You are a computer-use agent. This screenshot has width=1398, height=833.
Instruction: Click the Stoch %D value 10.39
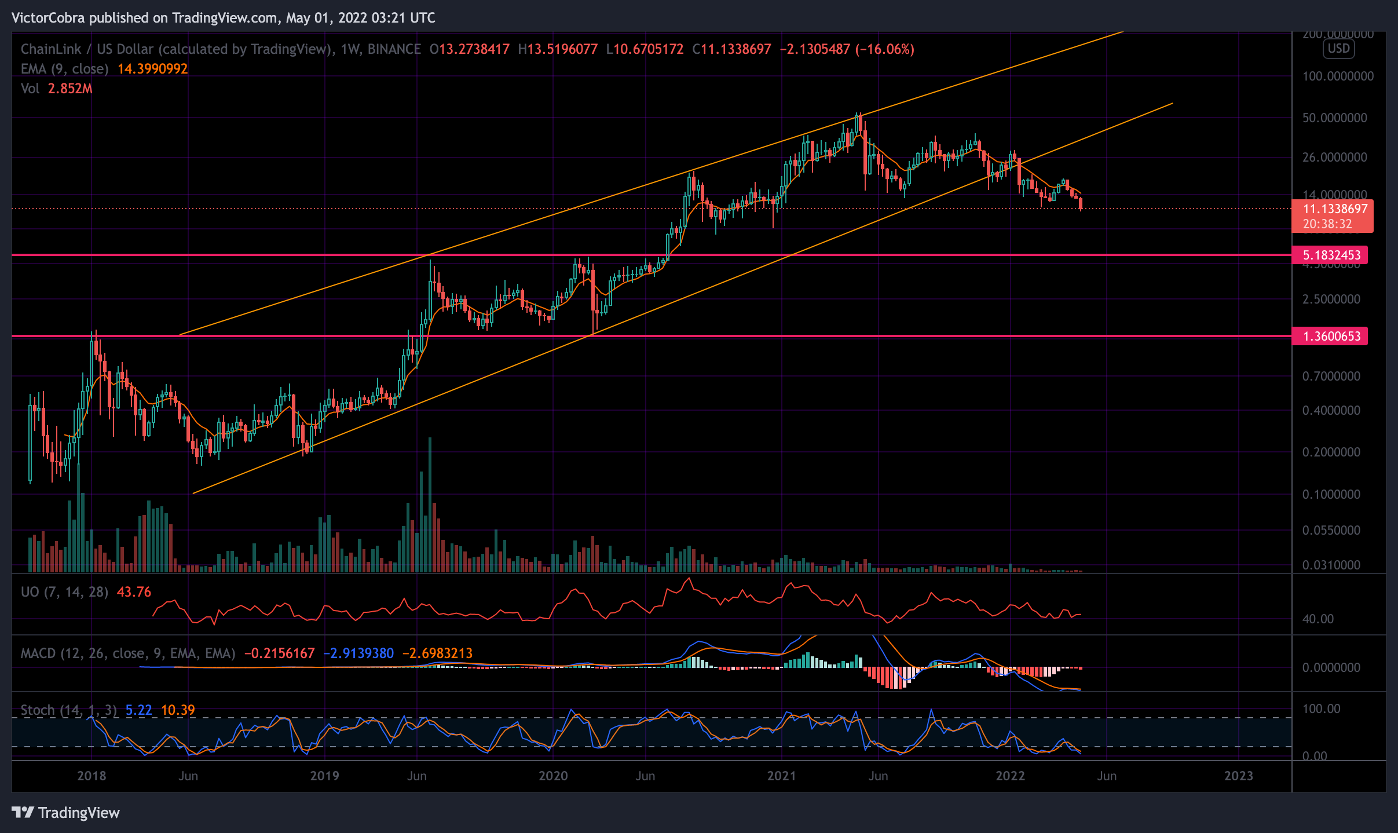[x=178, y=710]
